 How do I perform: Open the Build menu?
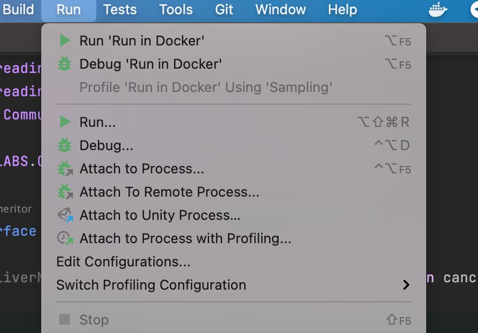(x=17, y=10)
